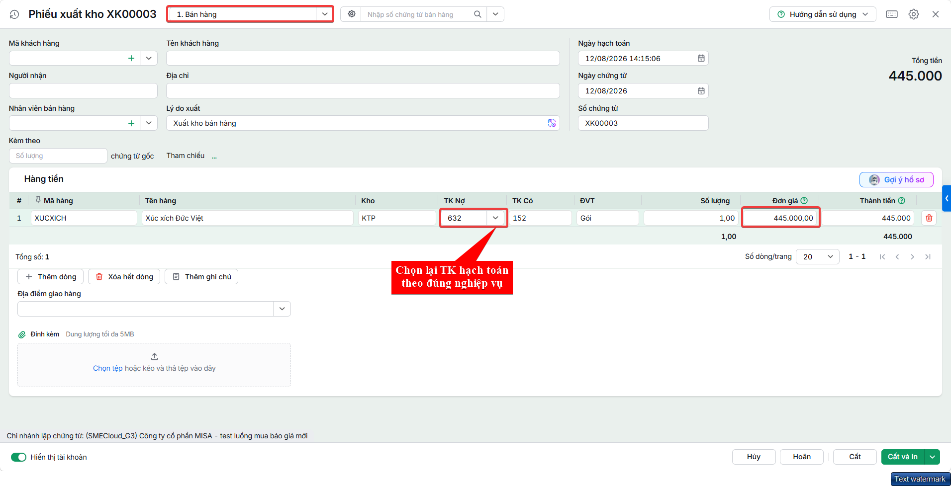Image resolution: width=951 pixels, height=486 pixels.
Task: Expand the Cất và In split arrow
Action: [932, 457]
